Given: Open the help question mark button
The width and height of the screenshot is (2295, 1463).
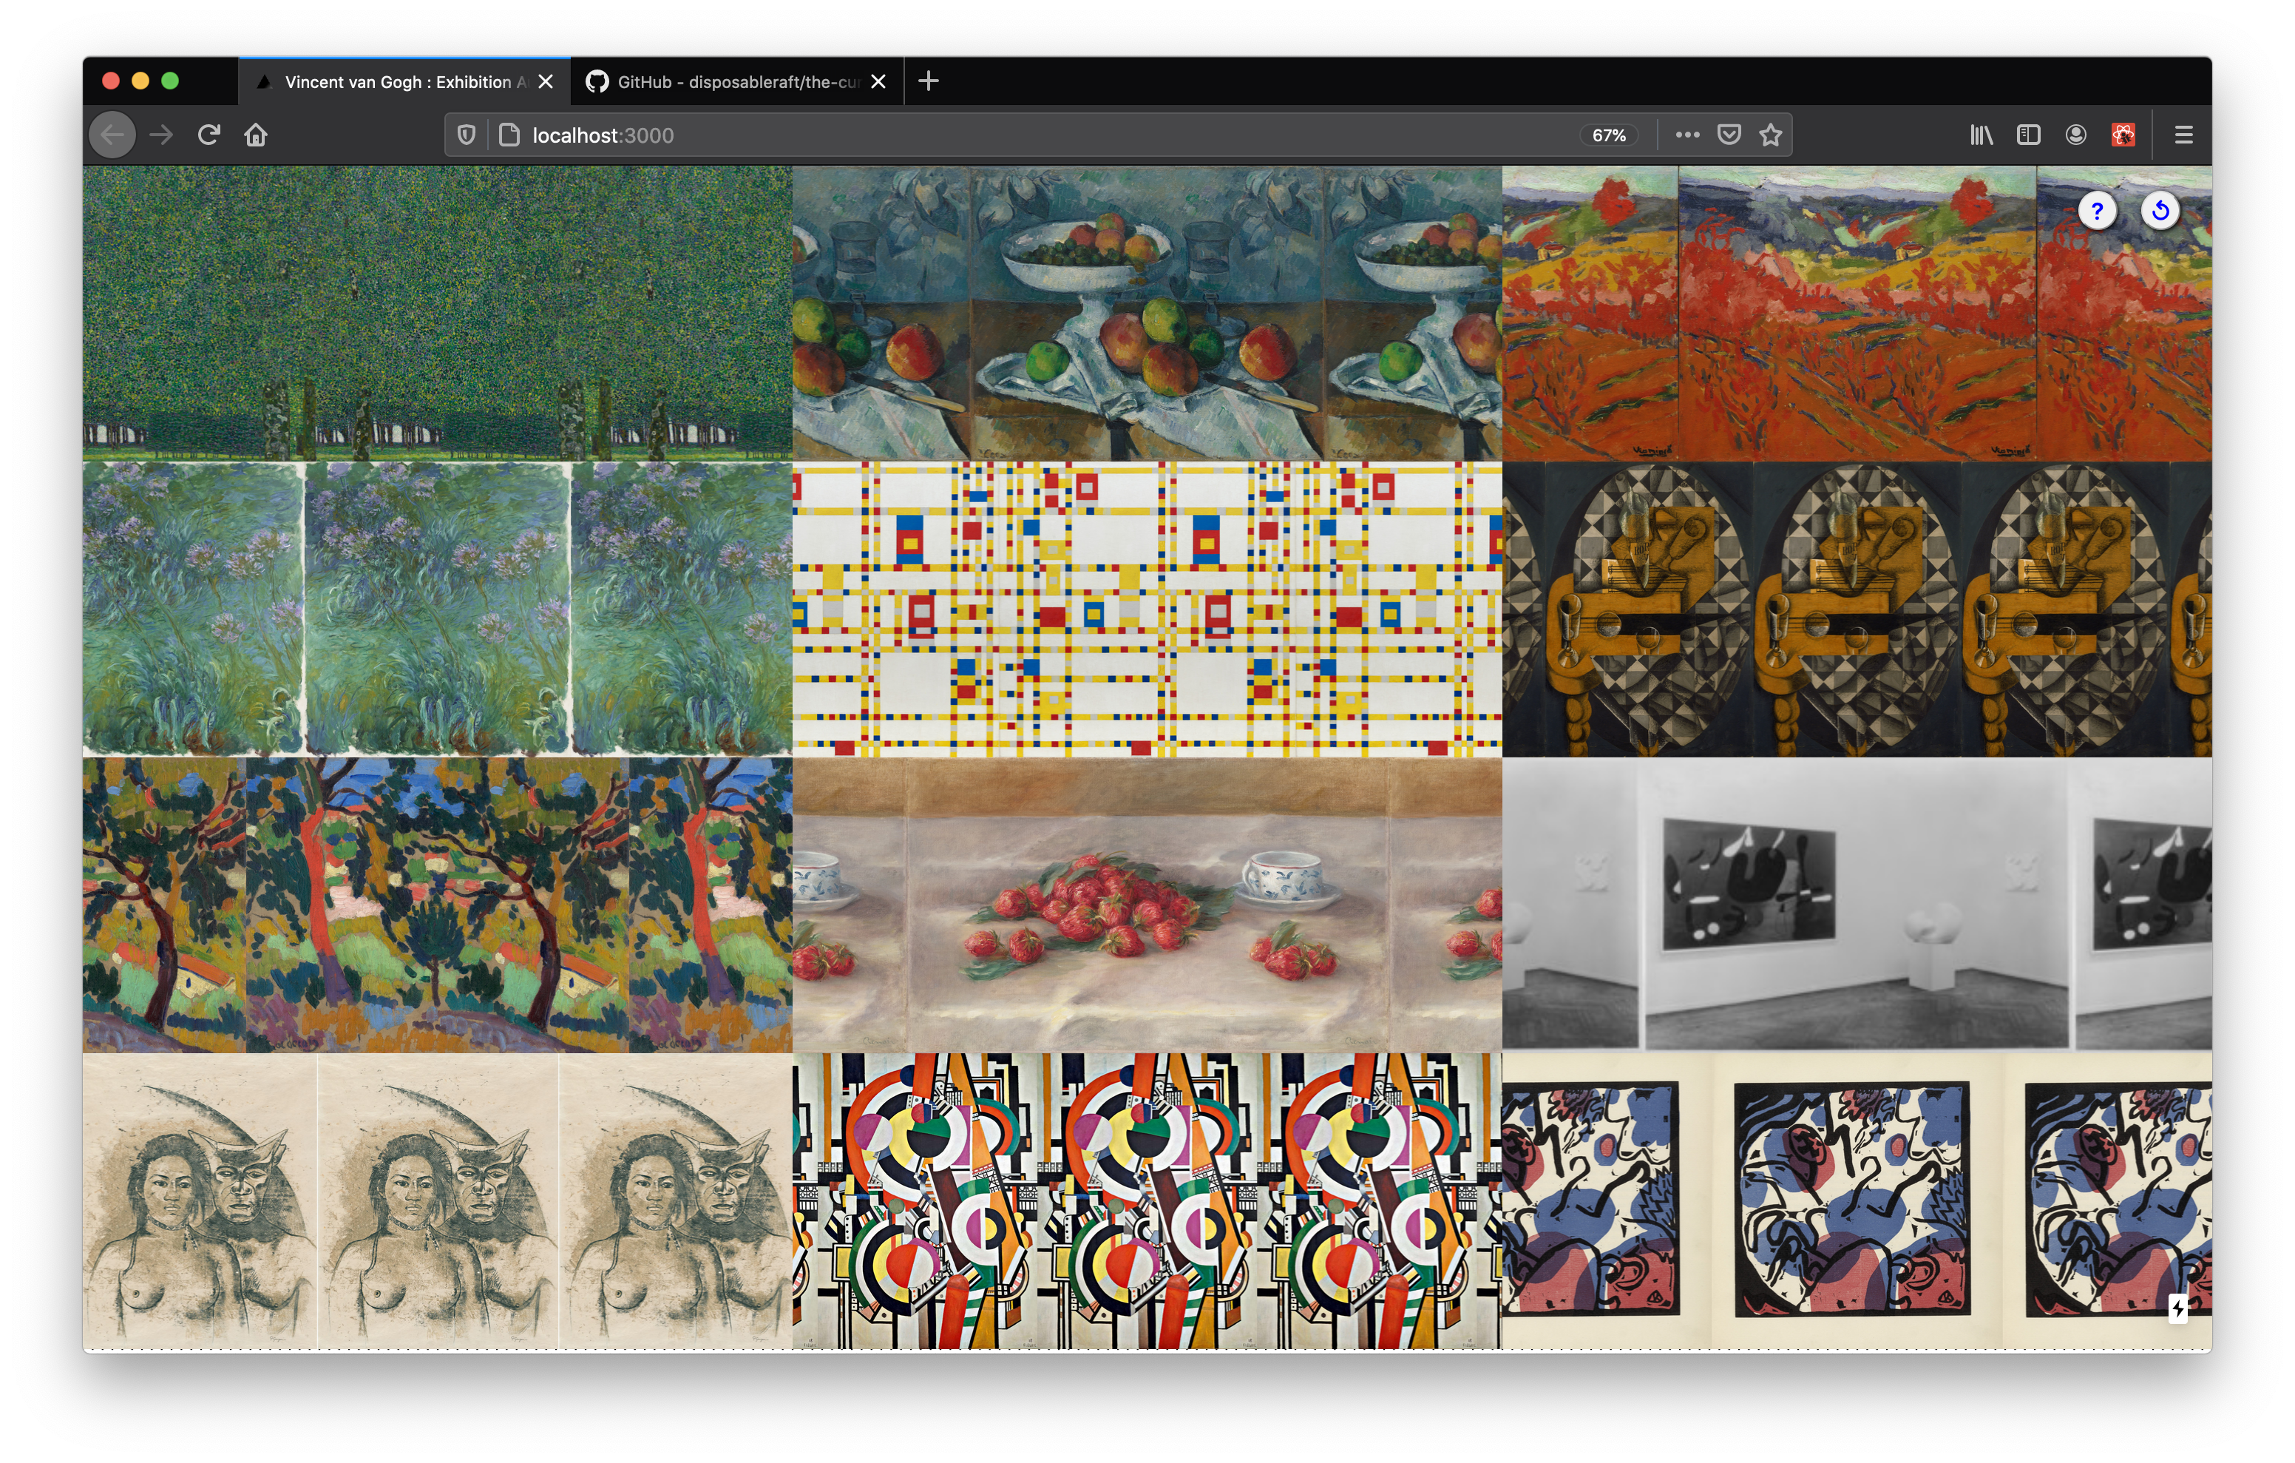Looking at the screenshot, I should click(x=2097, y=211).
